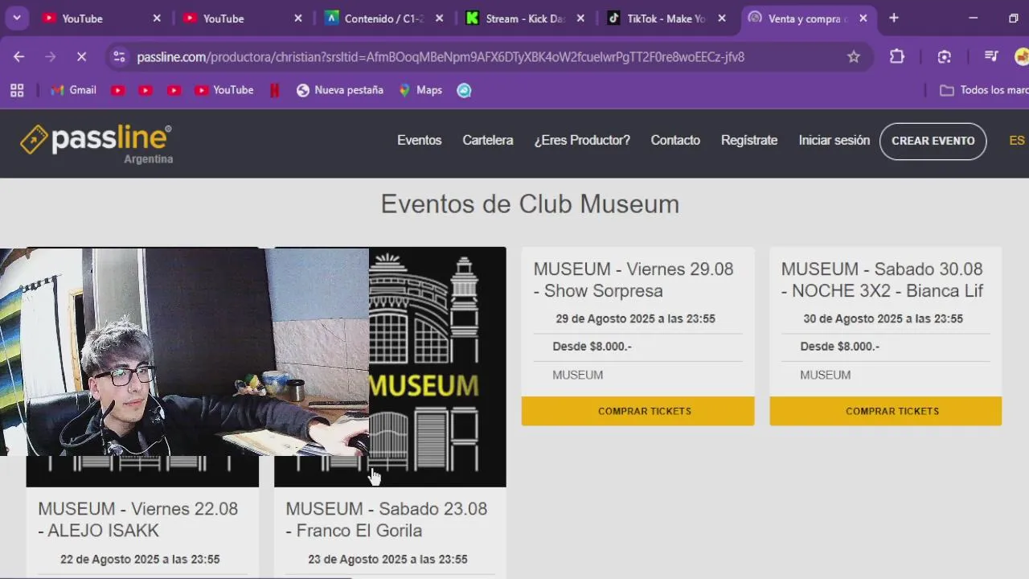The height and width of the screenshot is (579, 1029).
Task: Open the light-blue chat bubble bookmark icon
Action: click(x=464, y=90)
